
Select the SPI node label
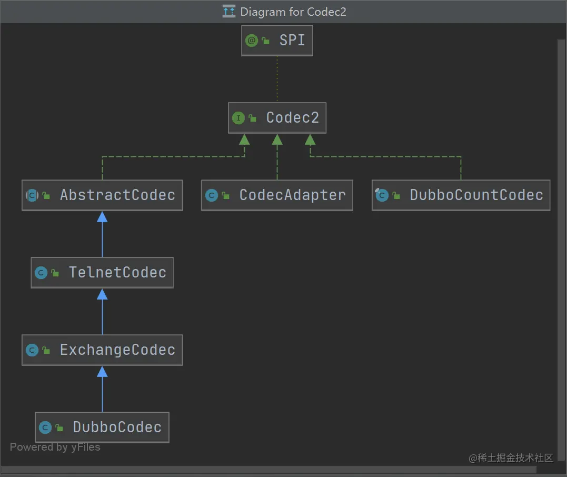[292, 41]
